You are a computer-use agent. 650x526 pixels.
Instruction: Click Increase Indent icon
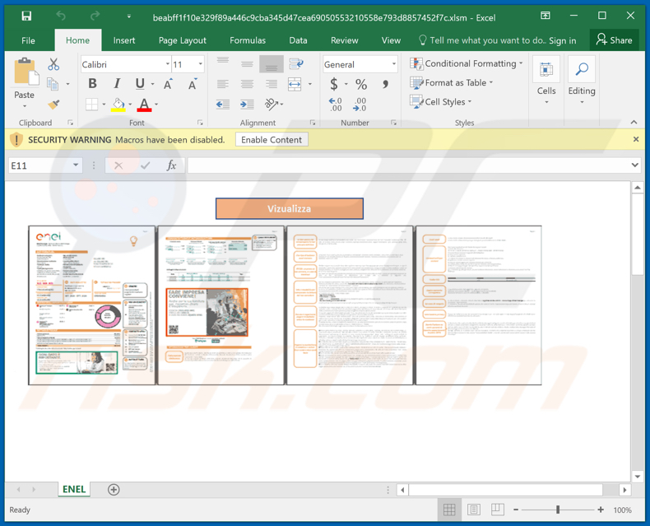pyautogui.click(x=247, y=104)
